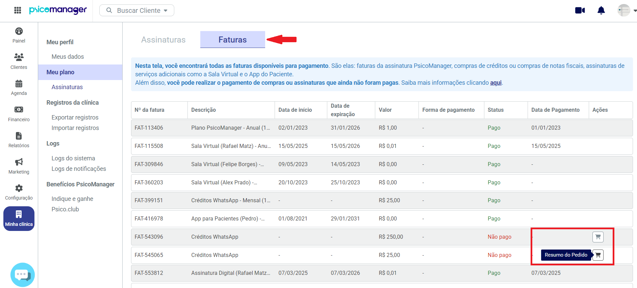Click Plano PsicoManager - Anual description
The image size is (637, 288).
point(231,128)
